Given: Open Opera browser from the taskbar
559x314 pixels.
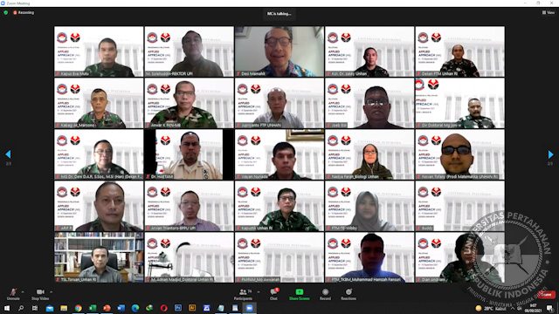Looking at the screenshot, I should pos(163,308).
